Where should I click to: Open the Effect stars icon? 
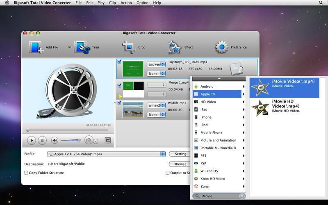point(175,47)
